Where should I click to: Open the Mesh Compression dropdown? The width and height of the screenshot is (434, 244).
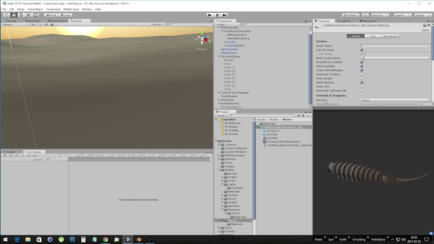coord(395,58)
